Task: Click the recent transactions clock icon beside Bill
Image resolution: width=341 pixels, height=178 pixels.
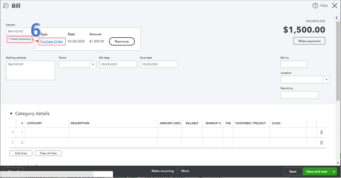Action: [x=6, y=6]
